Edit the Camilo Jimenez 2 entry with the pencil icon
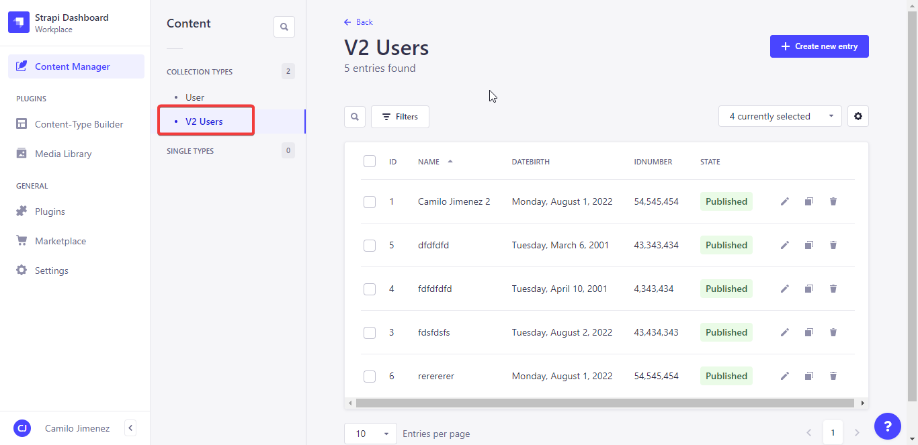Viewport: 918px width, 445px height. [x=785, y=201]
